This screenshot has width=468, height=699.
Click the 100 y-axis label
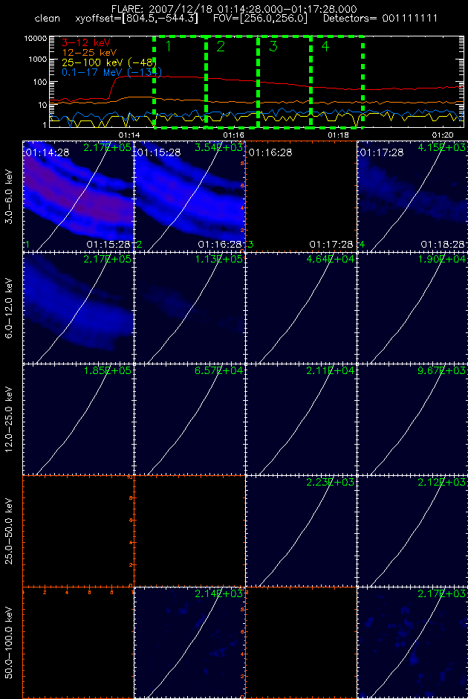coord(40,82)
